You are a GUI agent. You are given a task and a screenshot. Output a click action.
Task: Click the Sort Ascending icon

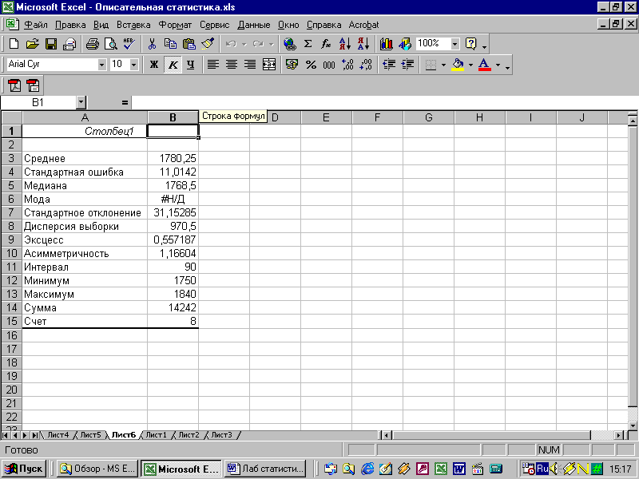[x=345, y=44]
